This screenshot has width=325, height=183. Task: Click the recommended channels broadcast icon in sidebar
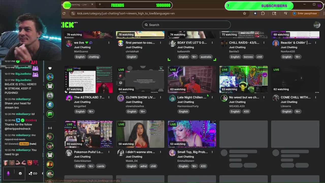[50, 128]
